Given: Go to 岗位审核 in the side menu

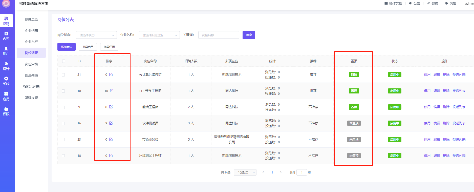Looking at the screenshot, I should 31,64.
